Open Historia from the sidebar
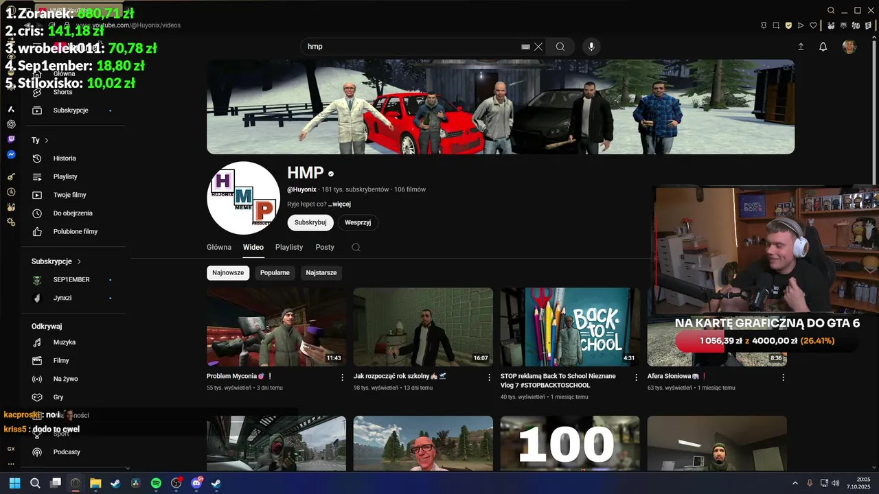Viewport: 879px width, 494px height. [65, 158]
